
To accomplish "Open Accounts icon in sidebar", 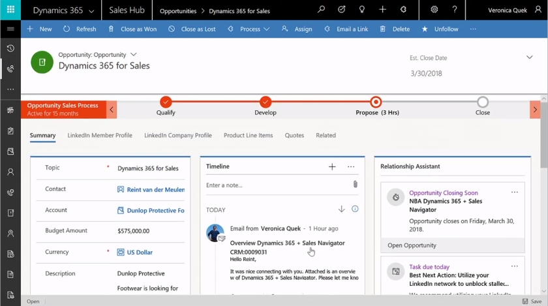I will click(x=10, y=151).
